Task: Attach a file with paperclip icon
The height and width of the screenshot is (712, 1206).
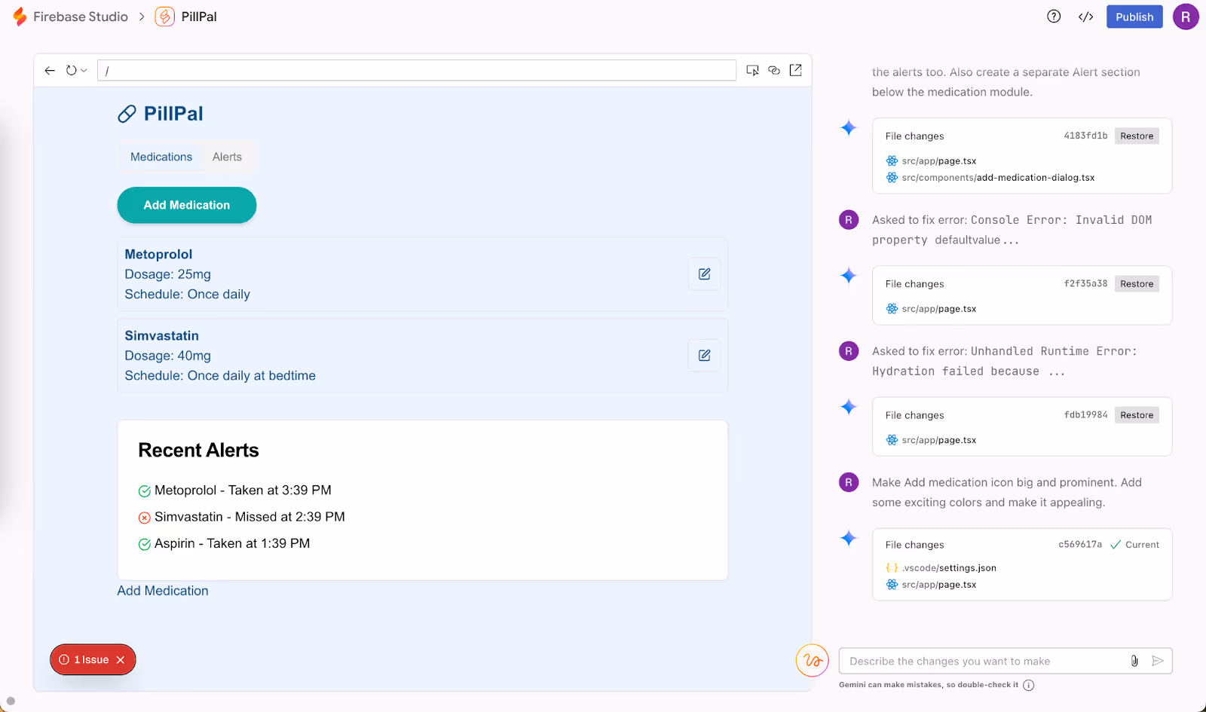Action: tap(1134, 661)
